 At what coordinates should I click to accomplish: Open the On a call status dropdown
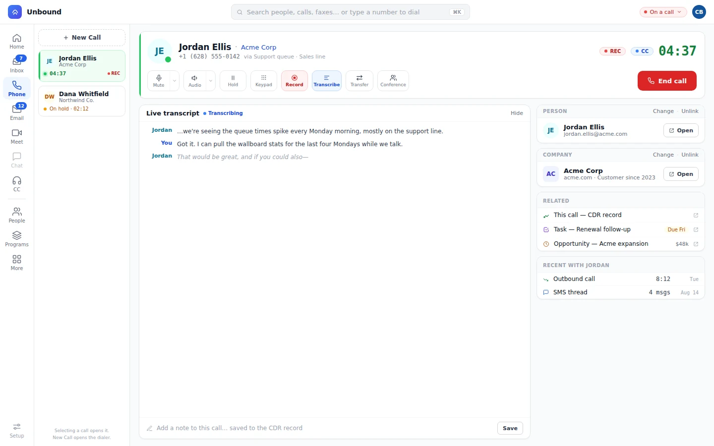[x=663, y=12]
